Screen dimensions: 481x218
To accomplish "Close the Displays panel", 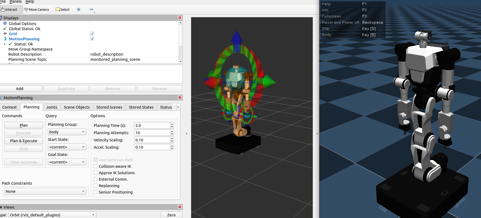I will click(x=180, y=17).
